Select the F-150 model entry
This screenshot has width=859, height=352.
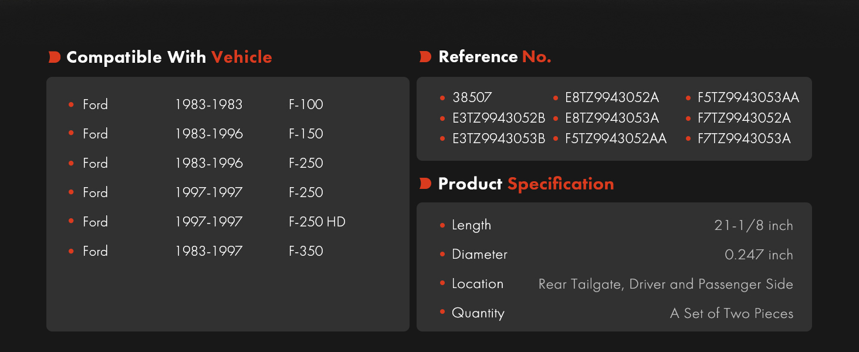[306, 134]
